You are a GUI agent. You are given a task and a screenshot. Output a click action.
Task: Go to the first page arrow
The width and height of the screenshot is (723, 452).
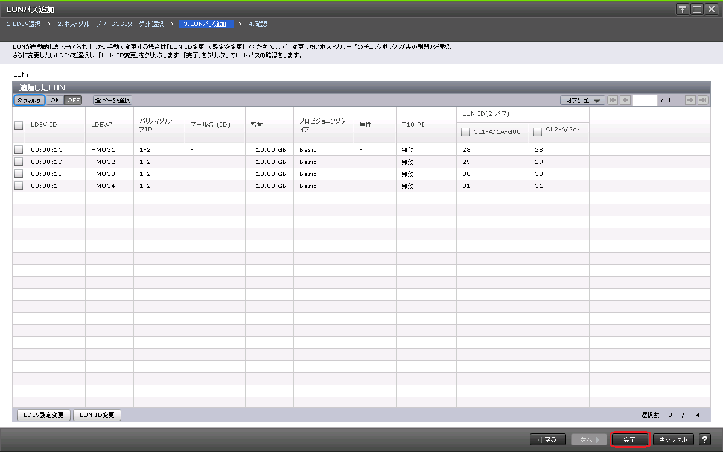(x=613, y=101)
